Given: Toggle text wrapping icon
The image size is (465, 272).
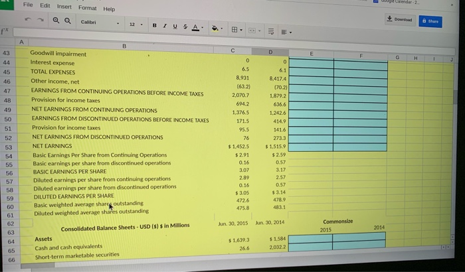Looking at the screenshot, I should click(x=271, y=31).
